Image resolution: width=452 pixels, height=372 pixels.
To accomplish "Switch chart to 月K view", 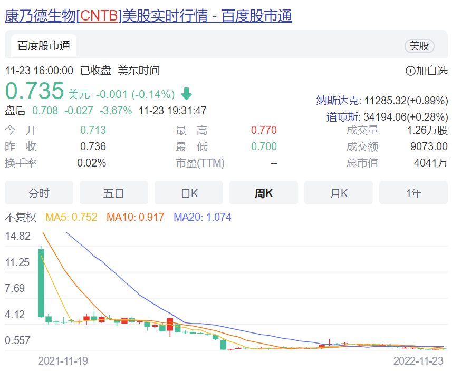I will (339, 193).
